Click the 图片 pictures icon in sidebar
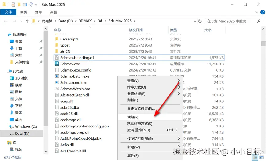The image size is (266, 161). 12,92
